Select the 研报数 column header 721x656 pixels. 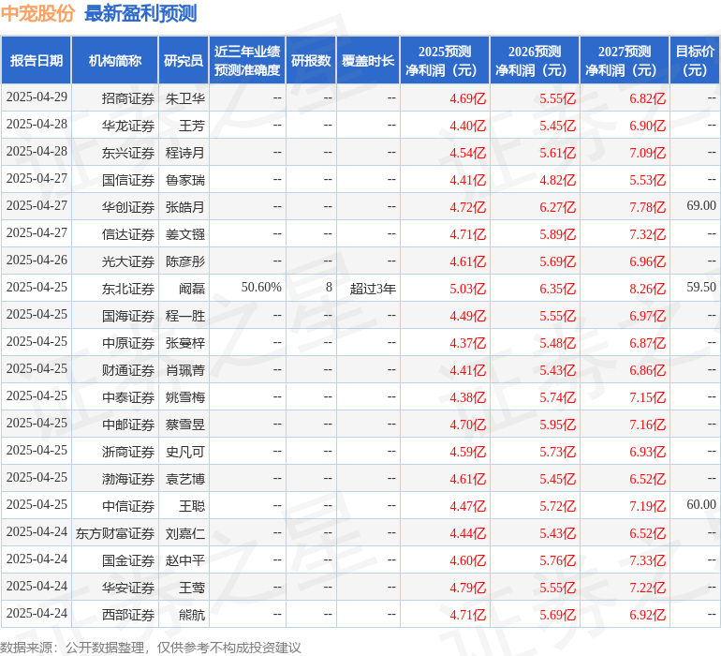pos(311,60)
